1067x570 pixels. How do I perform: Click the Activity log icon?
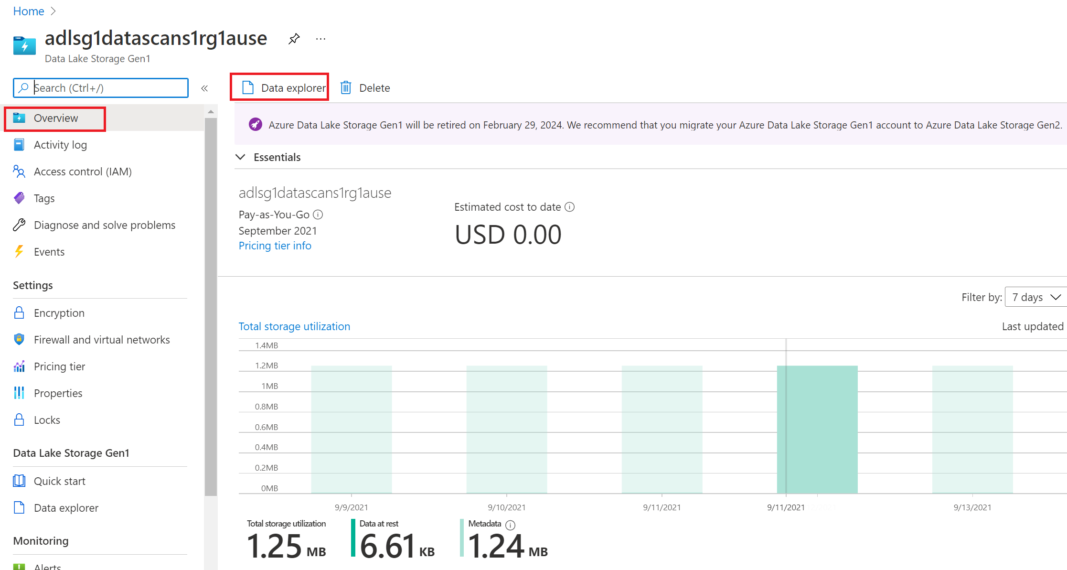pyautogui.click(x=19, y=144)
